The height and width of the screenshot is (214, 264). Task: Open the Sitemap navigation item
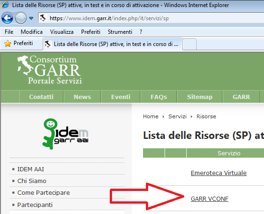[x=200, y=97]
